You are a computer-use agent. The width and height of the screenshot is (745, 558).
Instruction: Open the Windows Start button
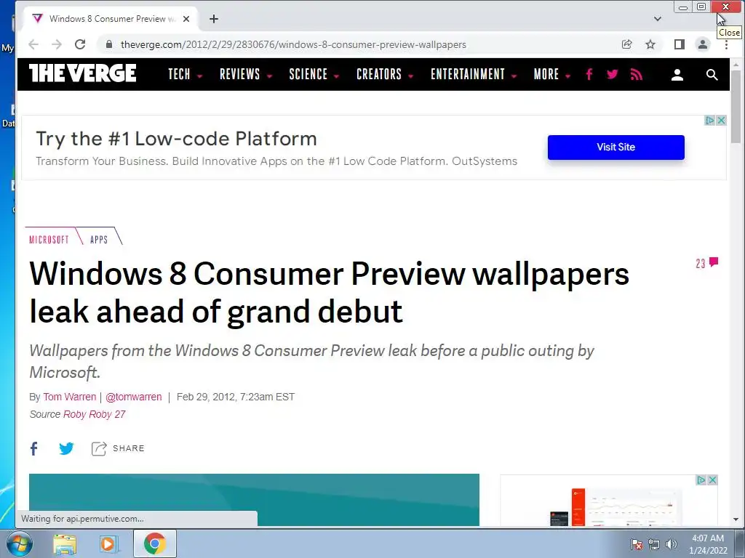(19, 543)
